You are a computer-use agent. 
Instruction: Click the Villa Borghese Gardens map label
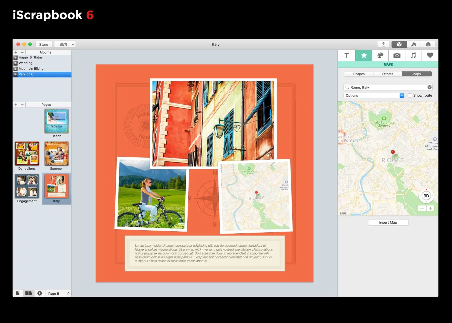point(384,124)
